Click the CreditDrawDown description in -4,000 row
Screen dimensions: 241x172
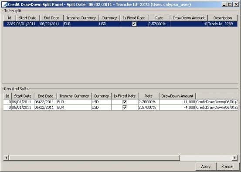pos(217,108)
